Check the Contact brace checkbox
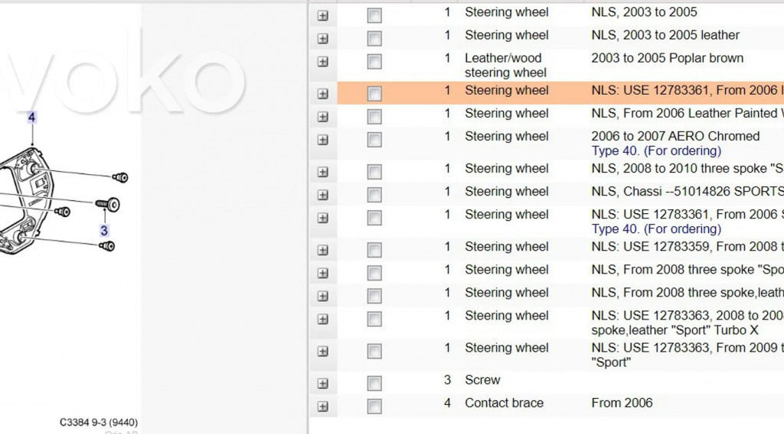Image resolution: width=784 pixels, height=434 pixels. coord(374,406)
